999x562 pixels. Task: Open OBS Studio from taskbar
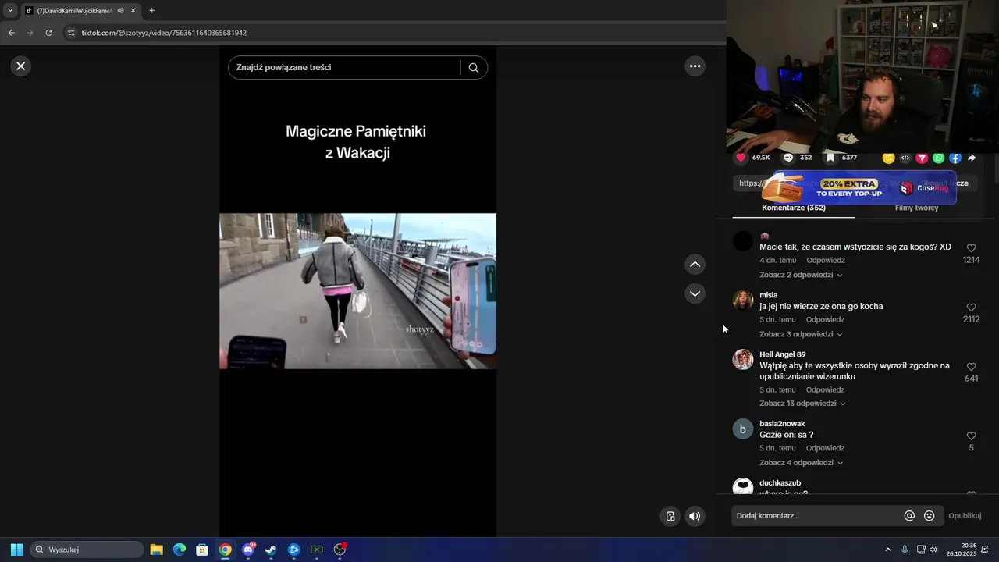click(340, 550)
